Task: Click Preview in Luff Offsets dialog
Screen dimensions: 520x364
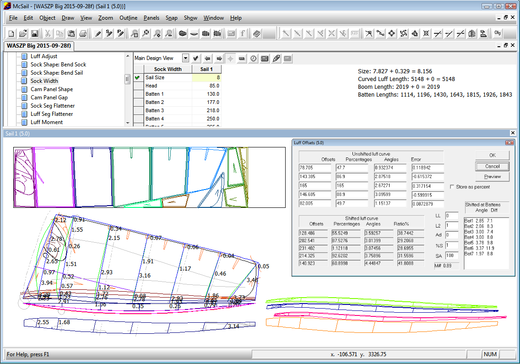Action: click(493, 177)
